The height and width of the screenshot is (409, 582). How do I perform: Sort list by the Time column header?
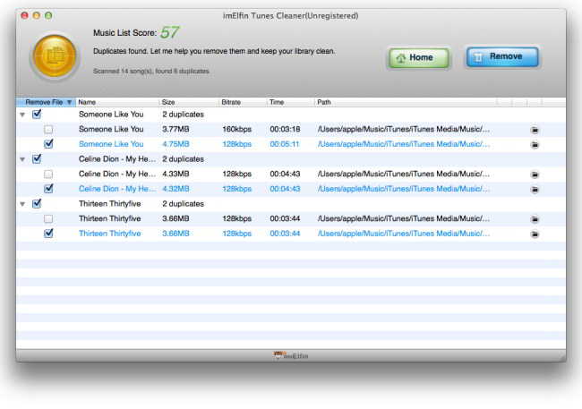[290, 102]
